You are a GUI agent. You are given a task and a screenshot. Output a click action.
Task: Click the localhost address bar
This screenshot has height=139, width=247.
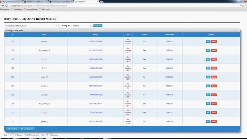point(124,5)
